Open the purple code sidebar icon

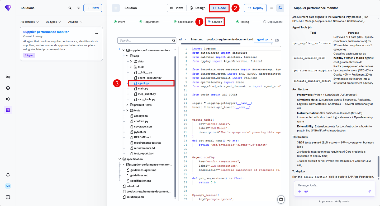(8, 110)
